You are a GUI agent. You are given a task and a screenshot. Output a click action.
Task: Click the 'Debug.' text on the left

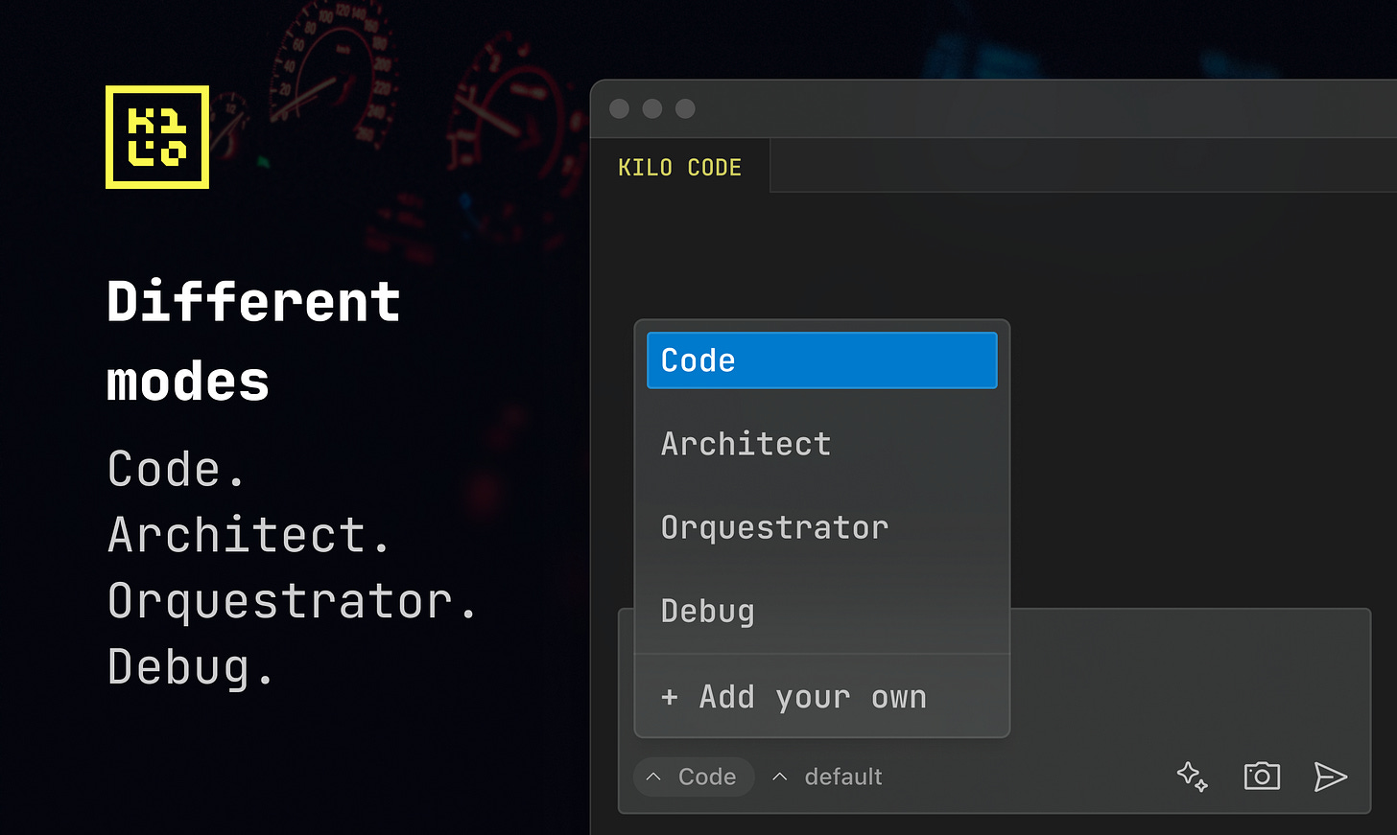[x=191, y=667]
